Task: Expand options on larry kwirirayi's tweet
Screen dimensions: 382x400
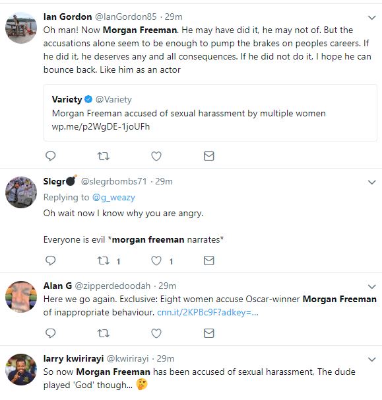Action: tap(372, 359)
